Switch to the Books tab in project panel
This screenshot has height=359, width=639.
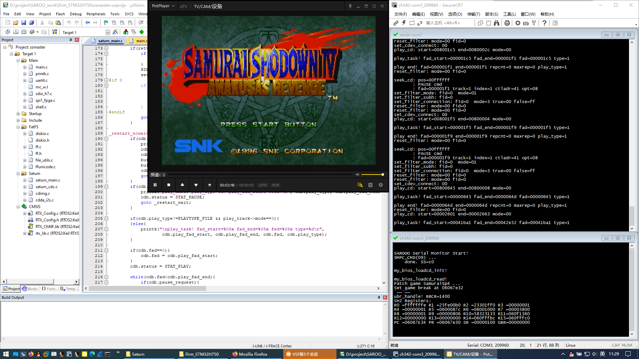coord(30,289)
